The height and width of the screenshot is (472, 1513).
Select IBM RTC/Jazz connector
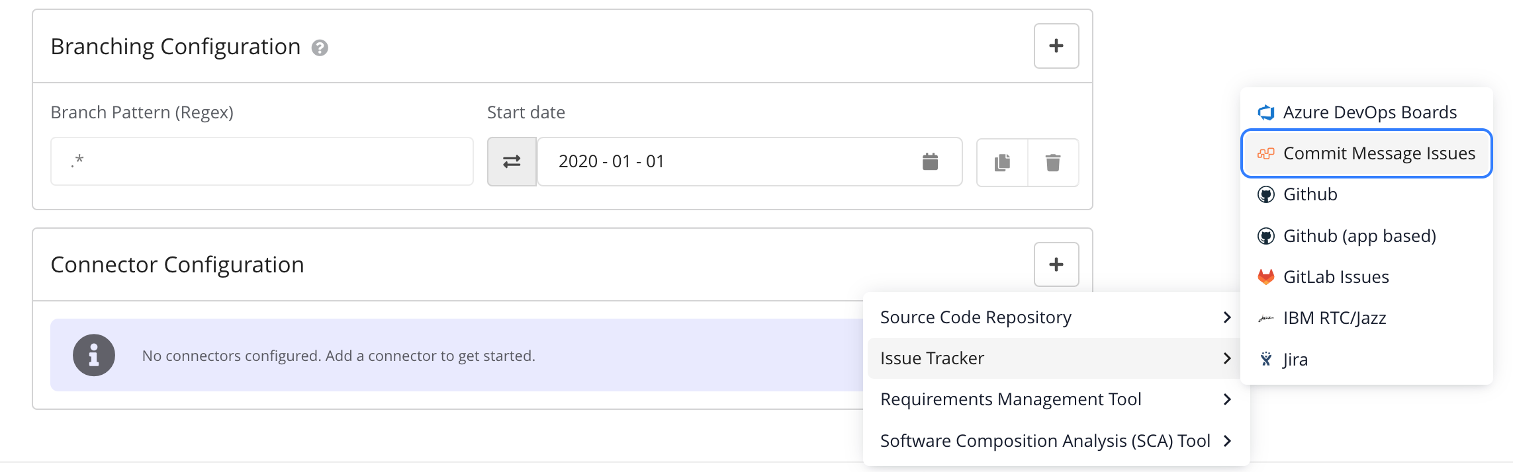pyautogui.click(x=1367, y=318)
